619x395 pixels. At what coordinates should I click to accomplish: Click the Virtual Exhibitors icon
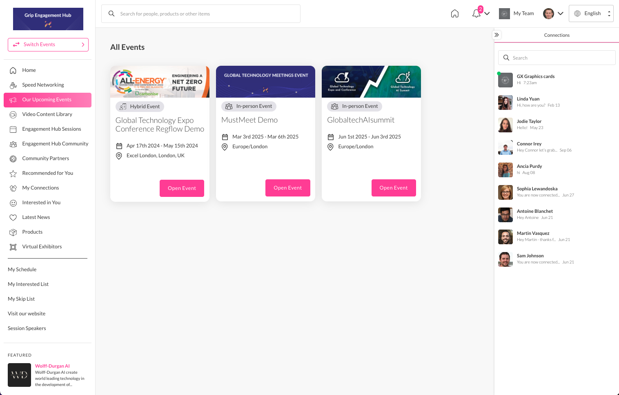(x=13, y=247)
